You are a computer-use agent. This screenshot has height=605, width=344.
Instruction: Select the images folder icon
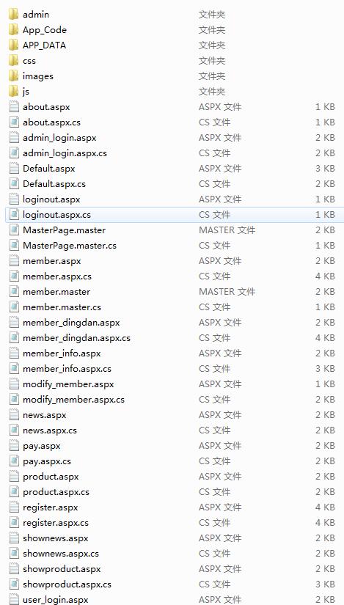pyautogui.click(x=13, y=76)
